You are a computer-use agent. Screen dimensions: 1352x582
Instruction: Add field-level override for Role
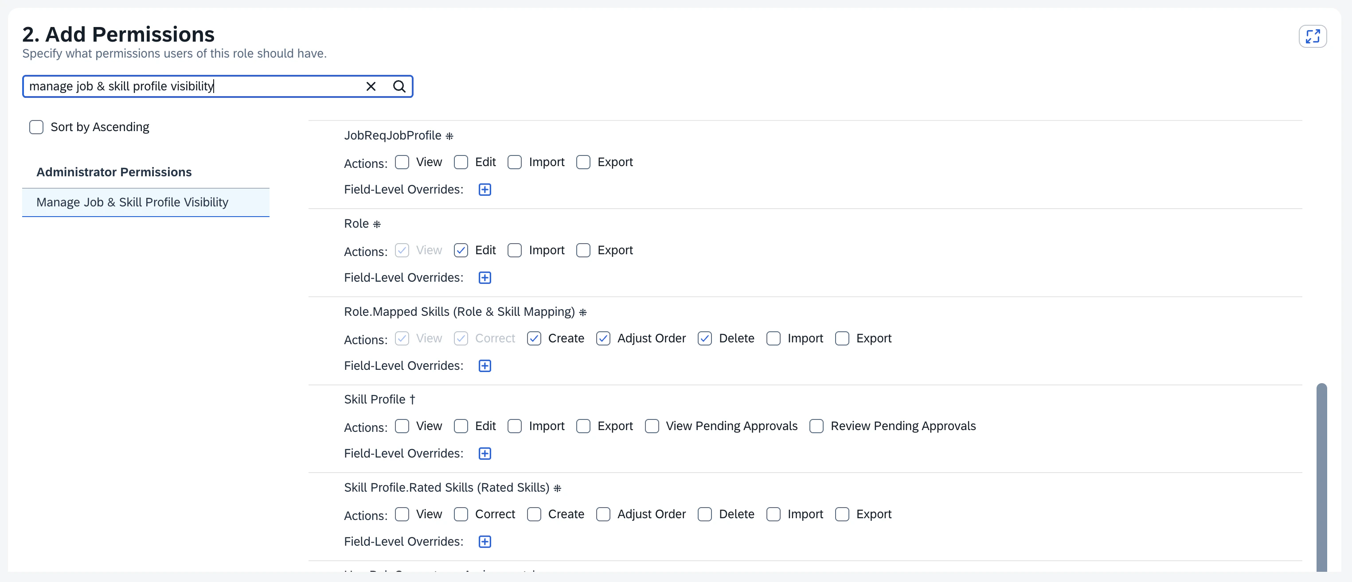click(485, 277)
